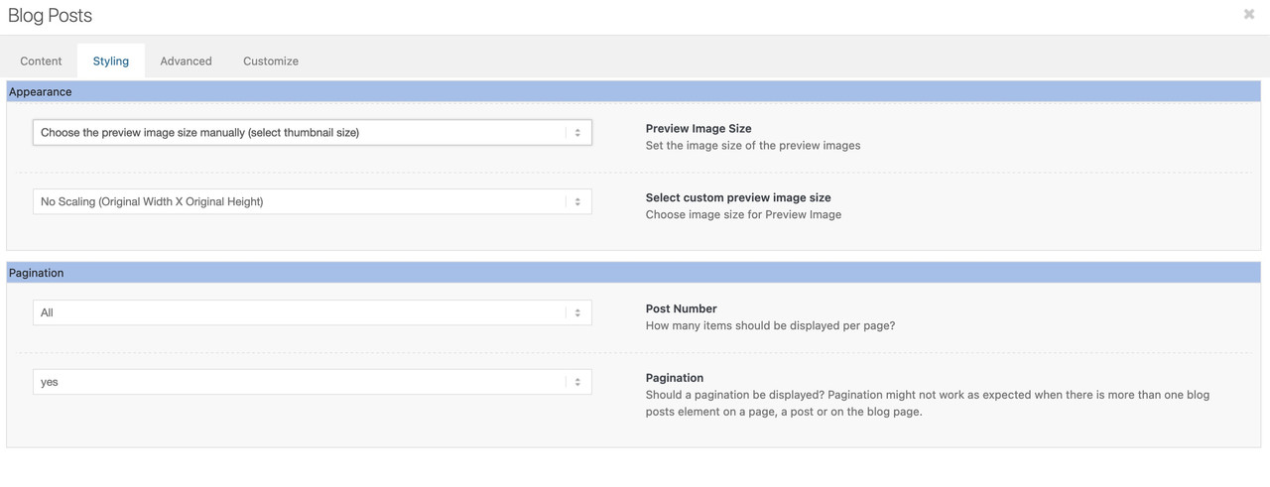Collapse the Pagination section header
The image size is (1270, 487).
633,273
